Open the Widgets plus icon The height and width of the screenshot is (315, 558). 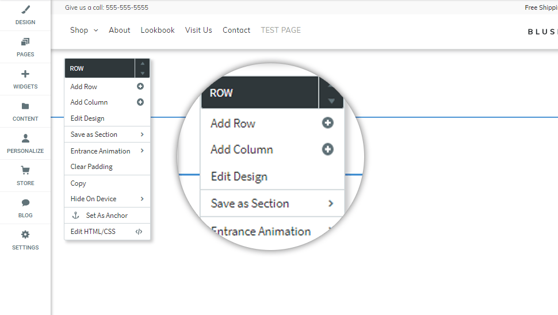point(25,74)
